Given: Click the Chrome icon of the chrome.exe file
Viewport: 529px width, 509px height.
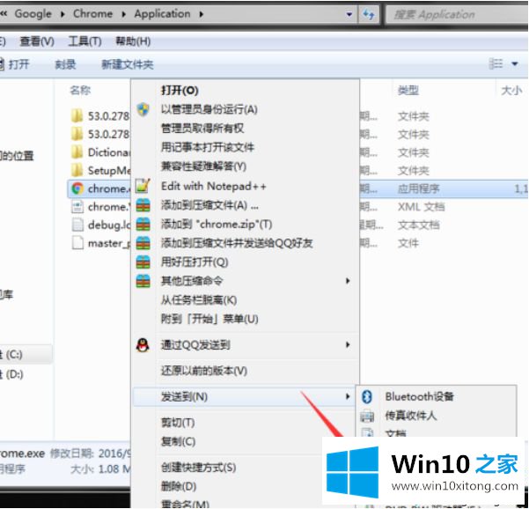Looking at the screenshot, I should 77,188.
